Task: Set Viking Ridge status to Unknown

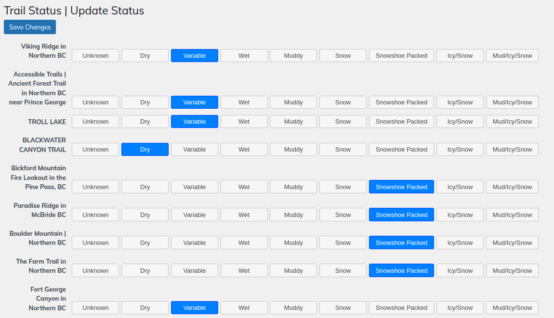Action: [95, 56]
